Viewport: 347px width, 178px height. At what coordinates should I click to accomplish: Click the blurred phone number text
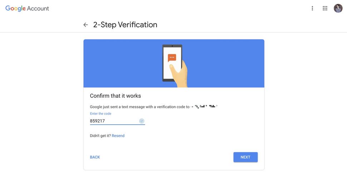(x=204, y=107)
